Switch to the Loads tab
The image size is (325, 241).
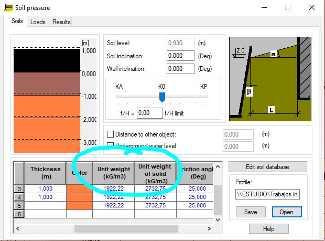pyautogui.click(x=38, y=22)
